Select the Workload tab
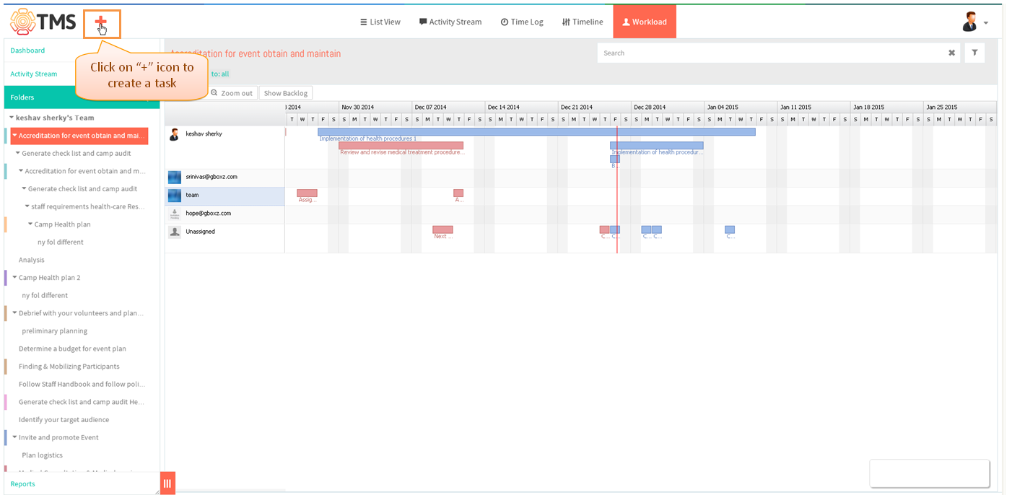1012x495 pixels. coord(645,22)
